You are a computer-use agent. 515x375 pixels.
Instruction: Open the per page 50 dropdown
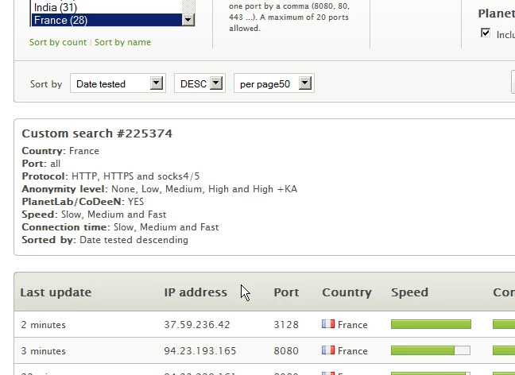(273, 83)
